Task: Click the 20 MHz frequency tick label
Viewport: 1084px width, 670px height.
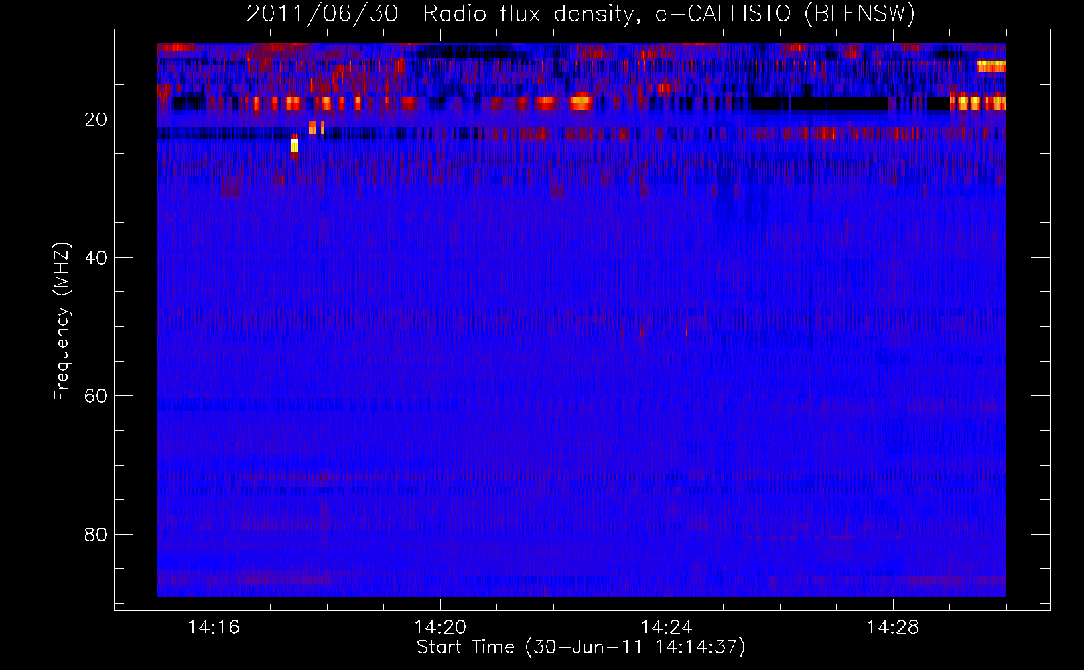Action: pyautogui.click(x=96, y=120)
